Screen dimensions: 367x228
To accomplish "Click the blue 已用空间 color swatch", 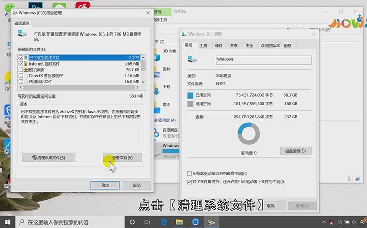I will pyautogui.click(x=190, y=95).
